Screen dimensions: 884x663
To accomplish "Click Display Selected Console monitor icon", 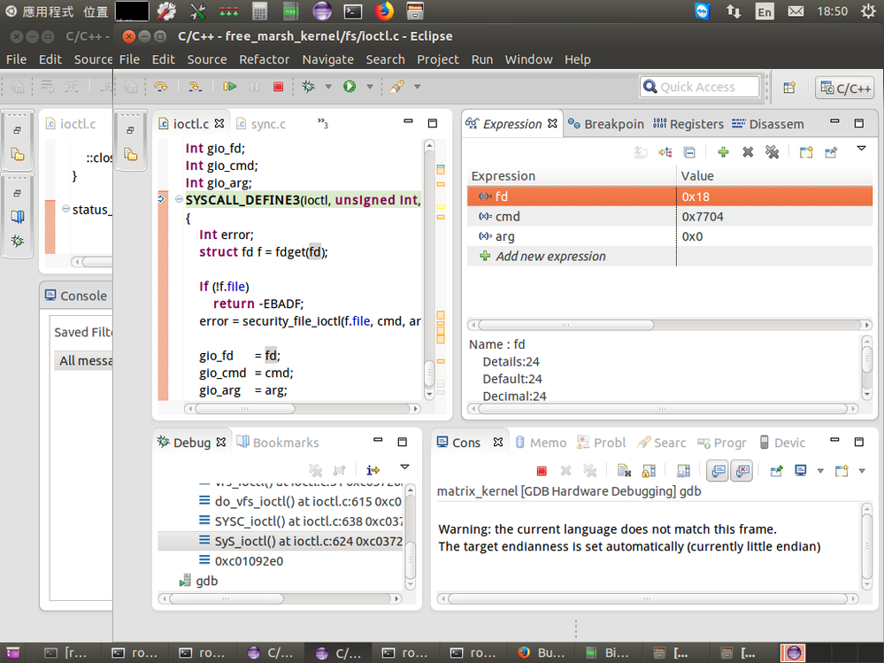I will [801, 471].
